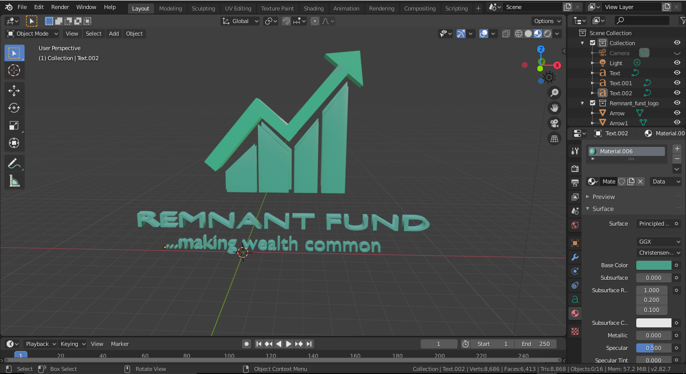Image resolution: width=686 pixels, height=374 pixels.
Task: Switch to Wireframe viewport shading
Action: click(519, 34)
